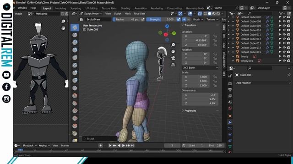This screenshot has width=293, height=164.
Task: Switch perspective/orthographic view with the grid icon
Action: [x=173, y=65]
